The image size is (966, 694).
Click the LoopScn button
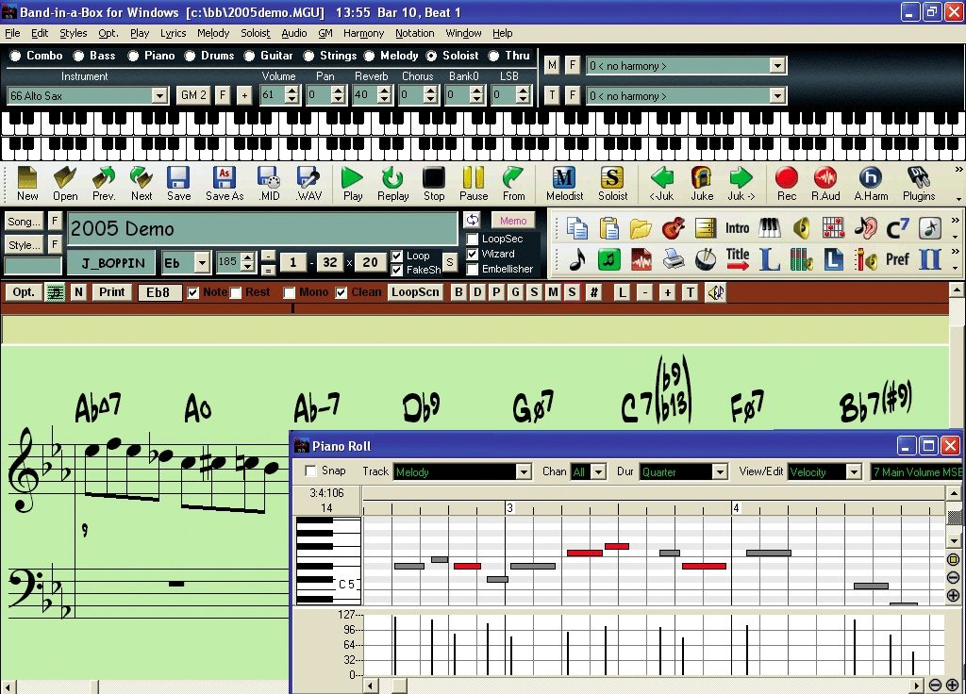pyautogui.click(x=415, y=292)
